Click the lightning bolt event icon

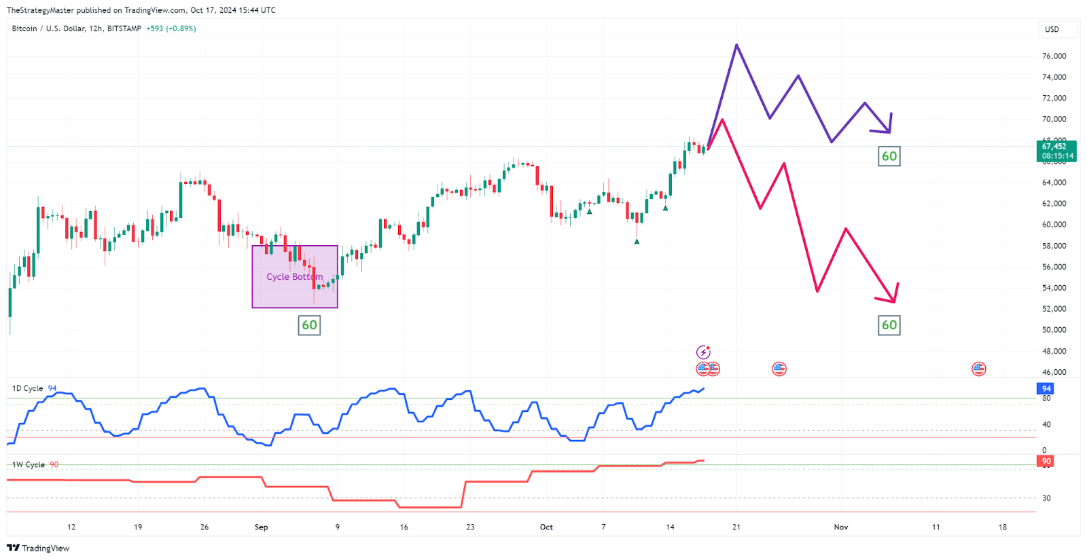(703, 352)
